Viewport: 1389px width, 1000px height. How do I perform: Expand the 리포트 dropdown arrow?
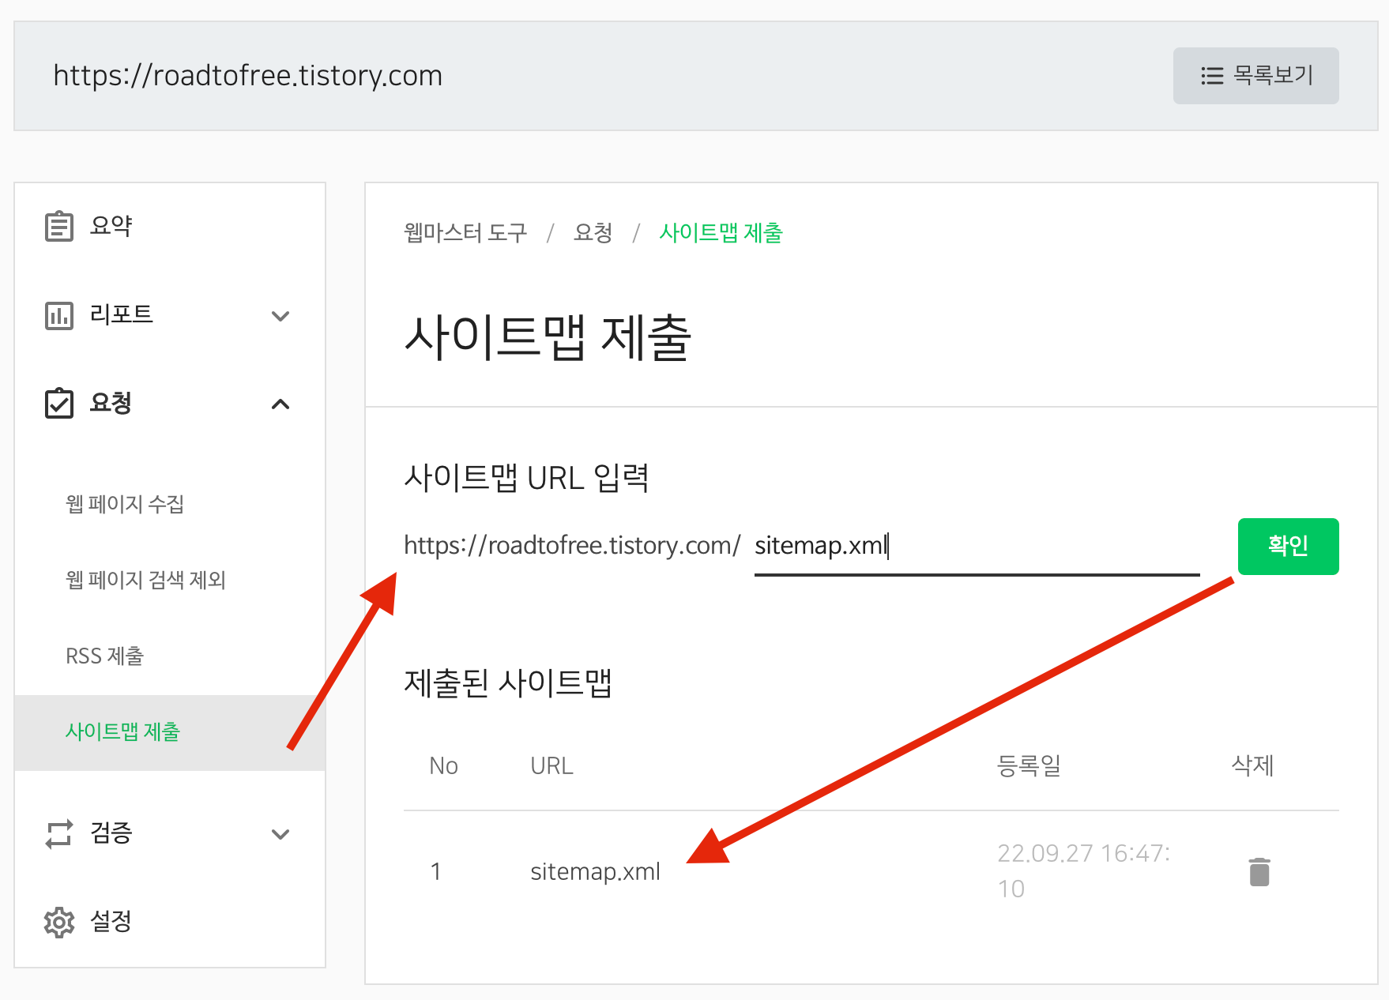(x=280, y=316)
